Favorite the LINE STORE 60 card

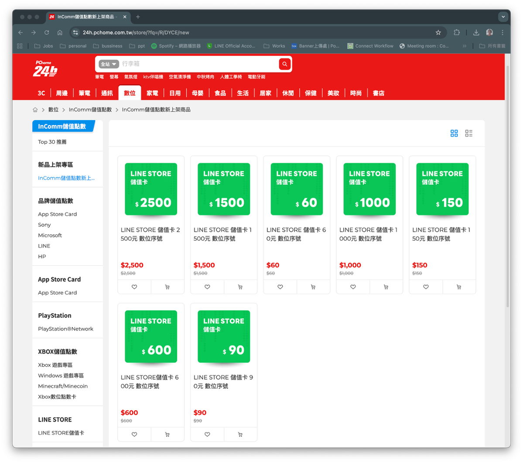click(280, 287)
